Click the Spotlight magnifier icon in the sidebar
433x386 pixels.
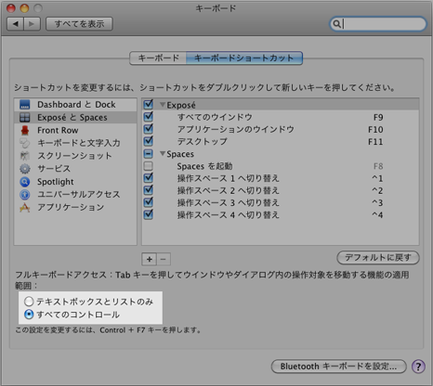point(25,182)
